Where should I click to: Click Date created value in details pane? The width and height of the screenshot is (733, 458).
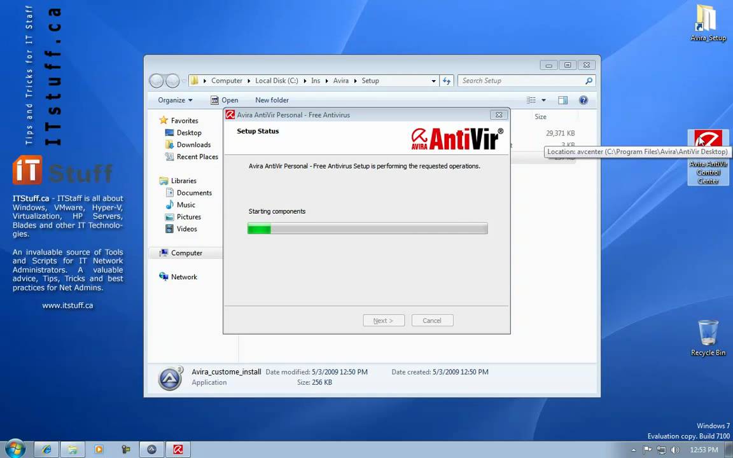(x=461, y=373)
